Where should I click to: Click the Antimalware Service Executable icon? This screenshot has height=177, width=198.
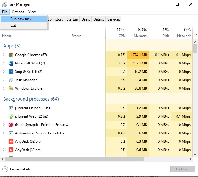coord(11,133)
